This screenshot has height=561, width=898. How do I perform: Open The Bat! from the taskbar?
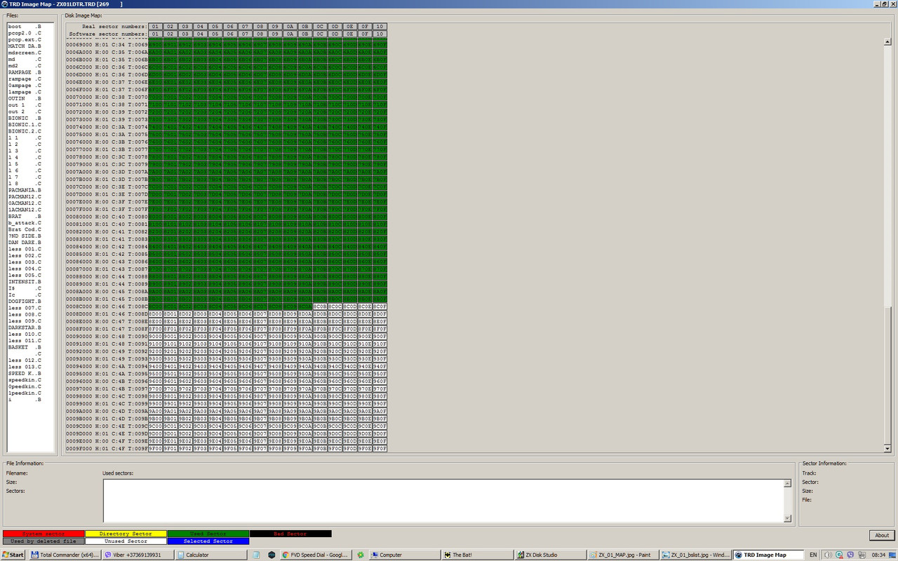pos(478,553)
